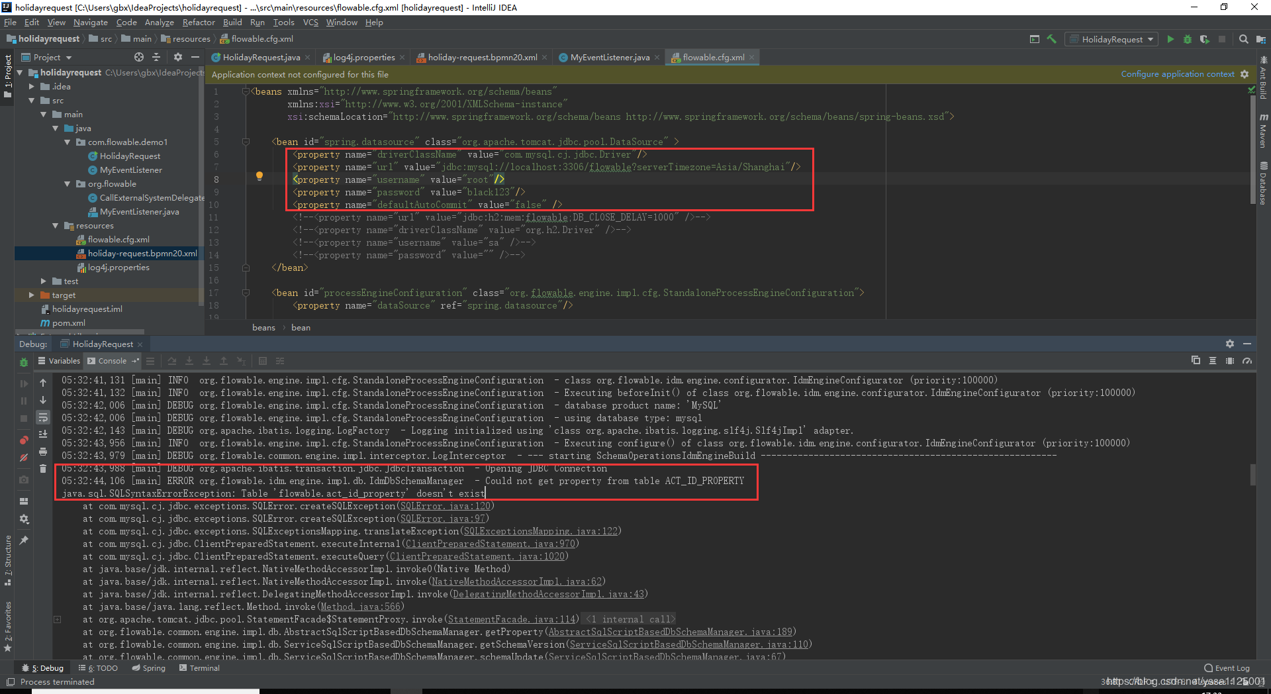The height and width of the screenshot is (694, 1271).
Task: Expand the target folder
Action: click(32, 295)
